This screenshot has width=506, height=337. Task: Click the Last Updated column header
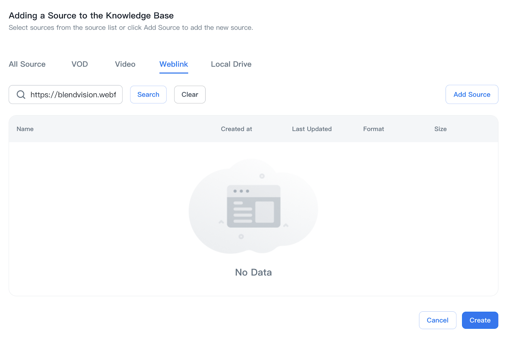coord(312,129)
